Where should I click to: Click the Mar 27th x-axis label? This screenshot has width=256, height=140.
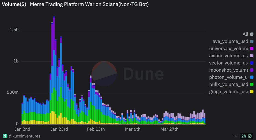point(169,129)
